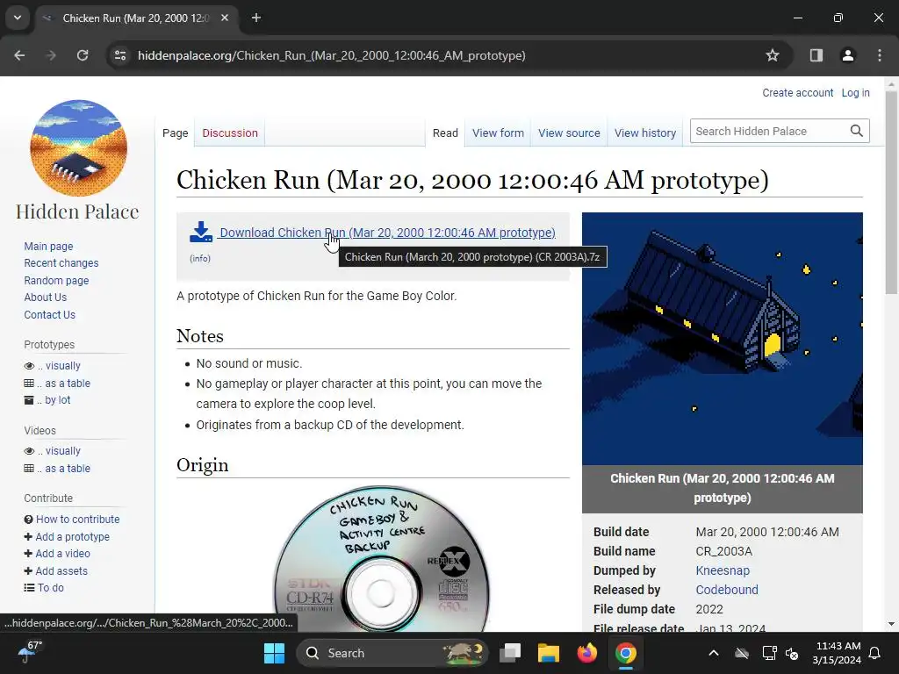Viewport: 899px width, 674px height.
Task: Go to Random page link
Action: tap(56, 281)
